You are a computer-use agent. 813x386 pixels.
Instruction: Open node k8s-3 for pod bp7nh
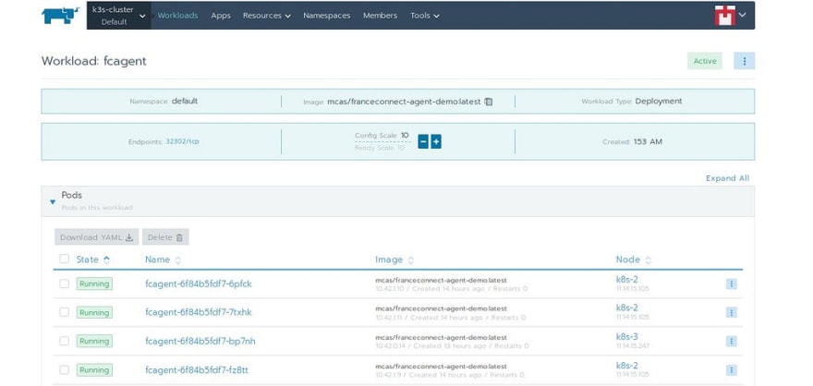[627, 337]
